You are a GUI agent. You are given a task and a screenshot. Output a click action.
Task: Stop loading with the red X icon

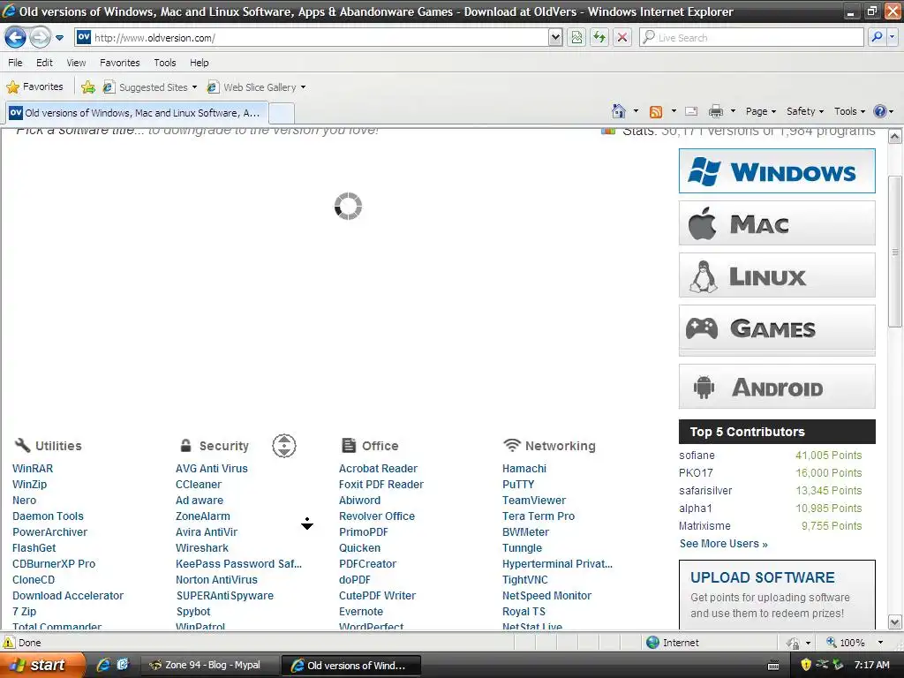pyautogui.click(x=622, y=37)
